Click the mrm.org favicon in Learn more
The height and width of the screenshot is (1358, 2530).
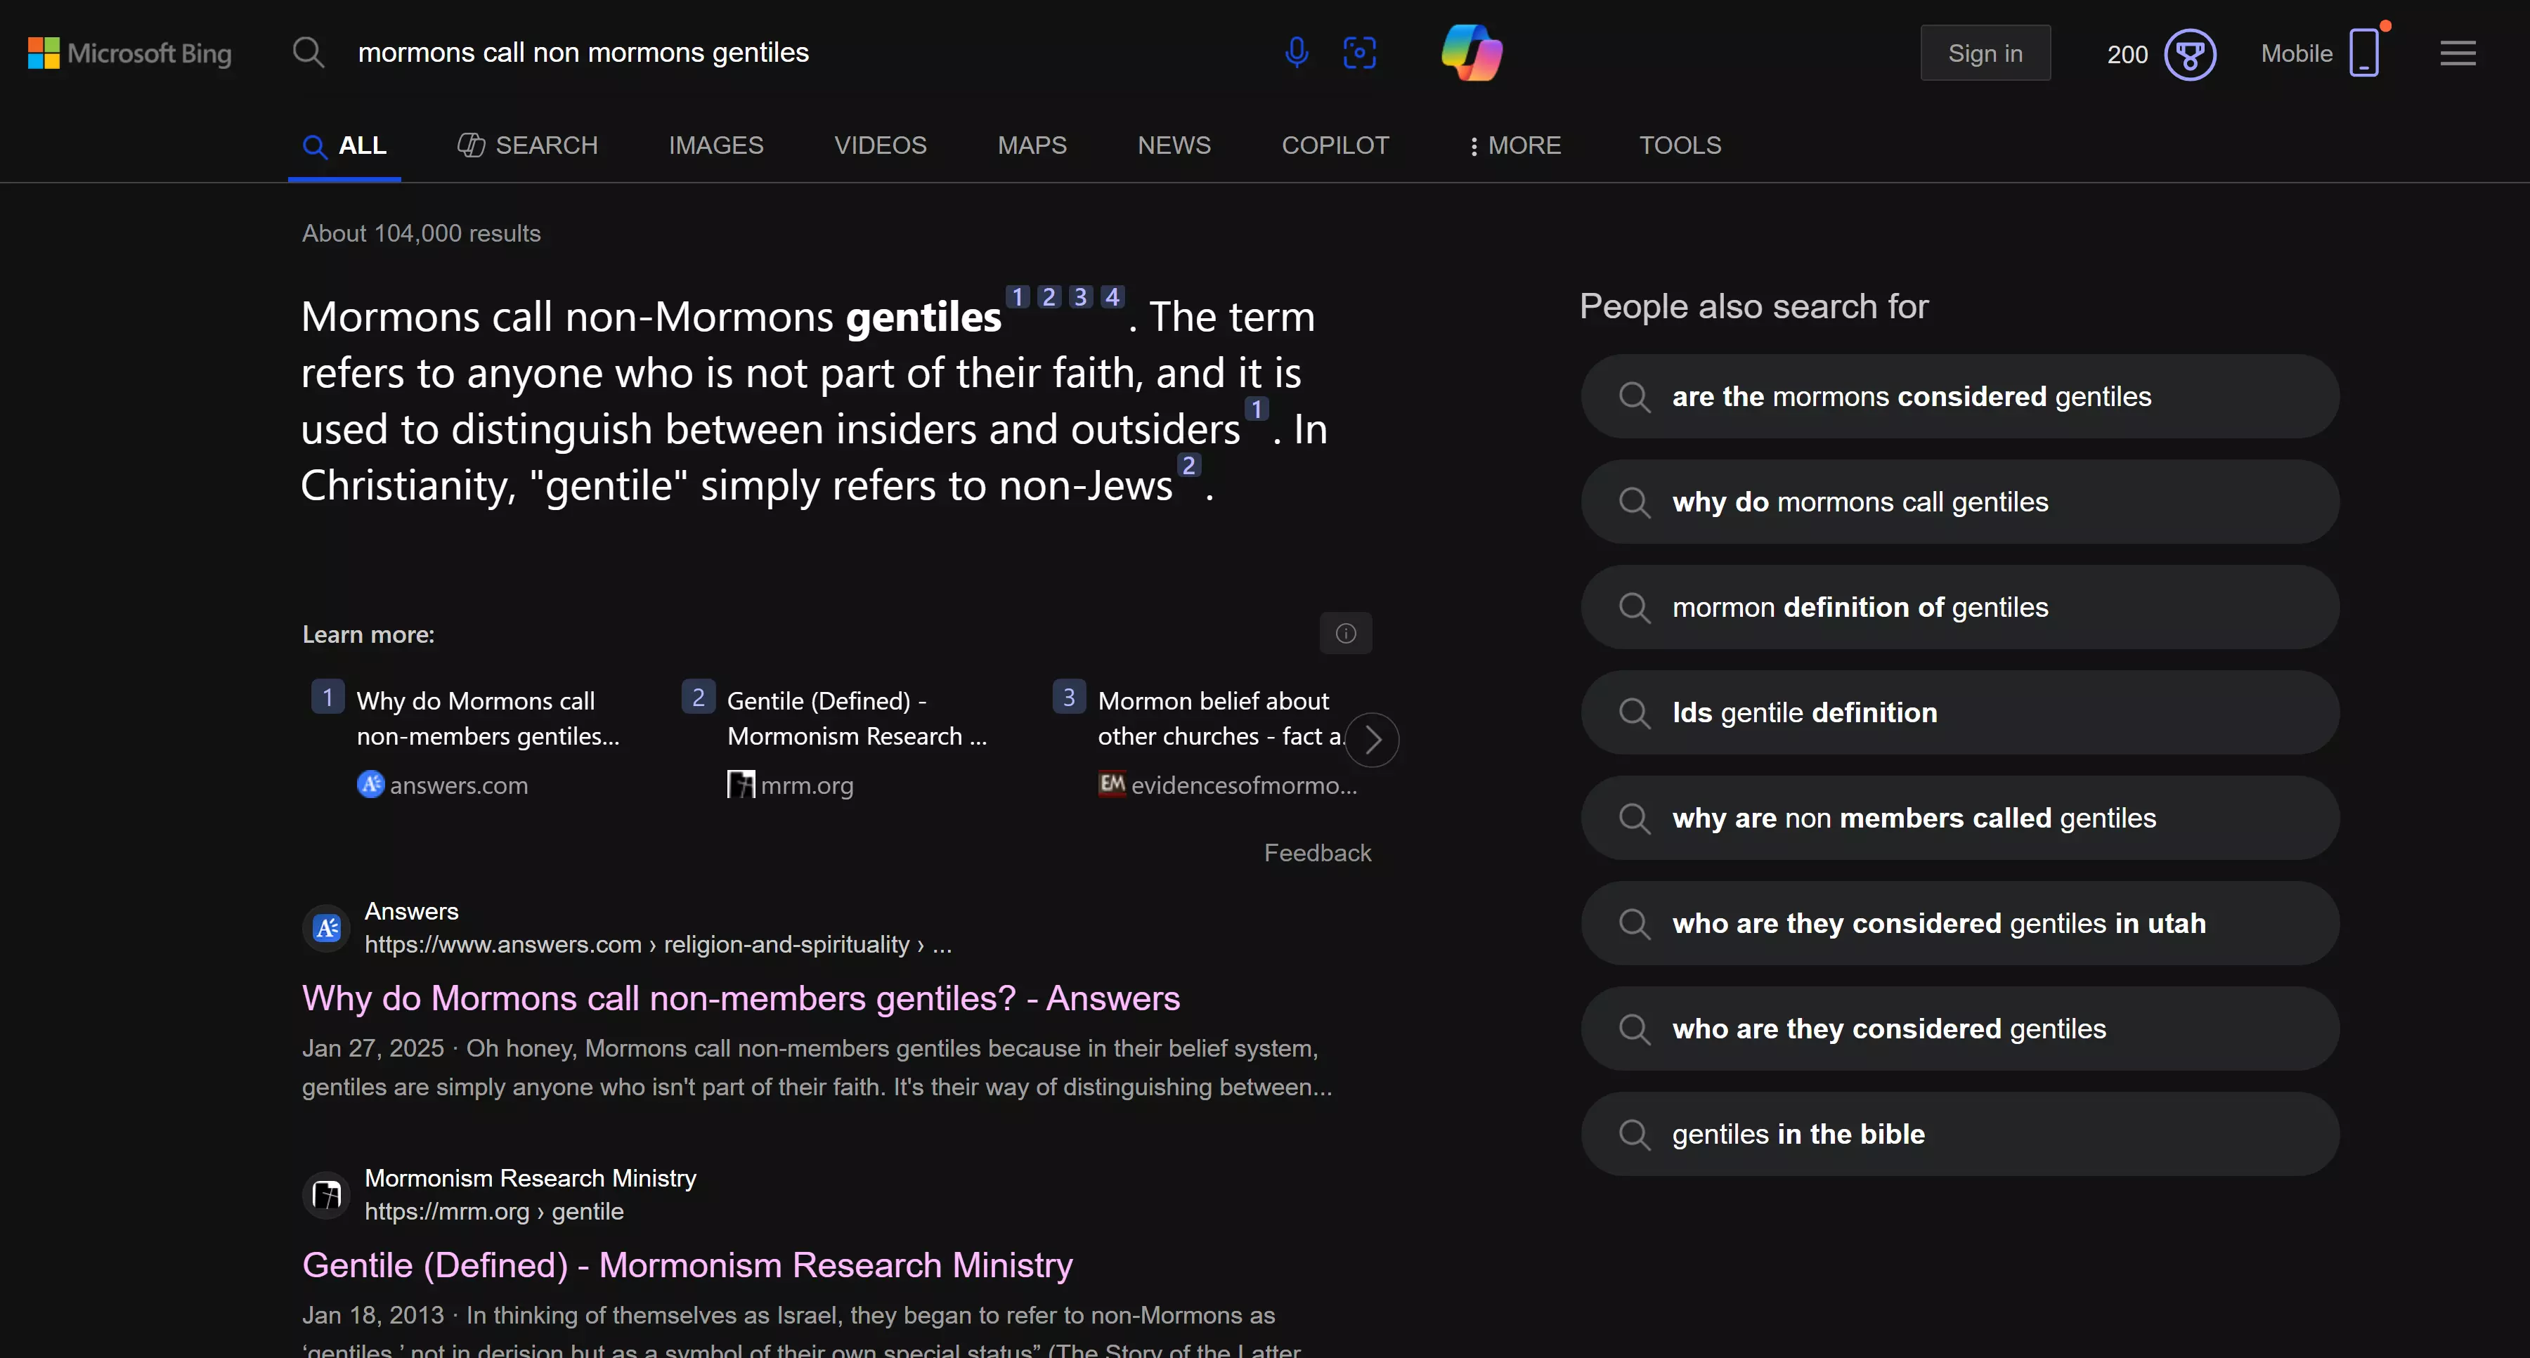[741, 785]
